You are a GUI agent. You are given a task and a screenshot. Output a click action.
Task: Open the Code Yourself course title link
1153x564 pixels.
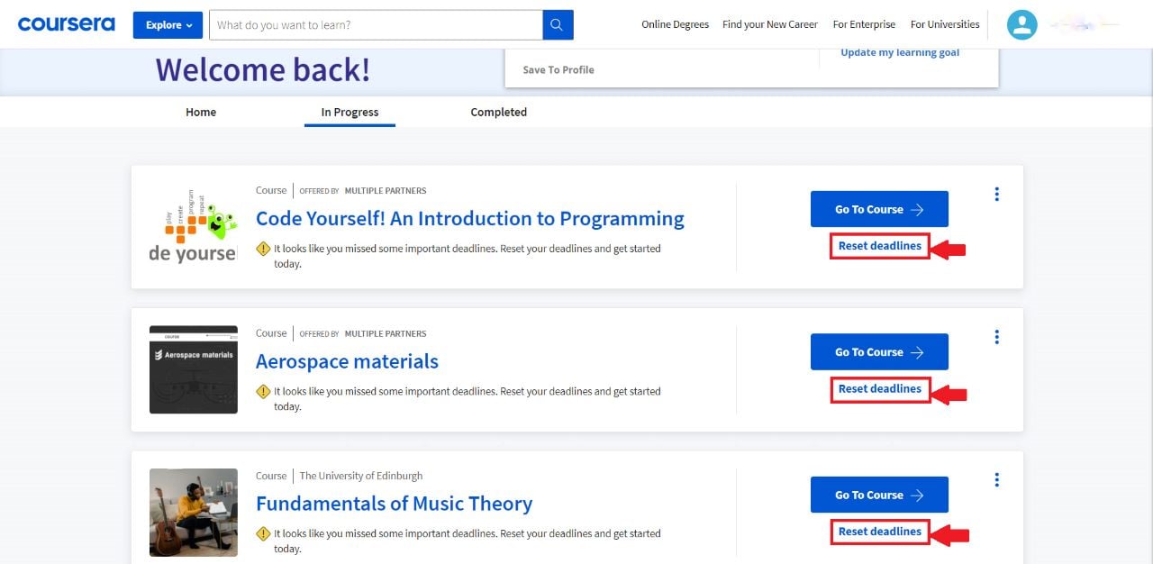[x=469, y=218]
